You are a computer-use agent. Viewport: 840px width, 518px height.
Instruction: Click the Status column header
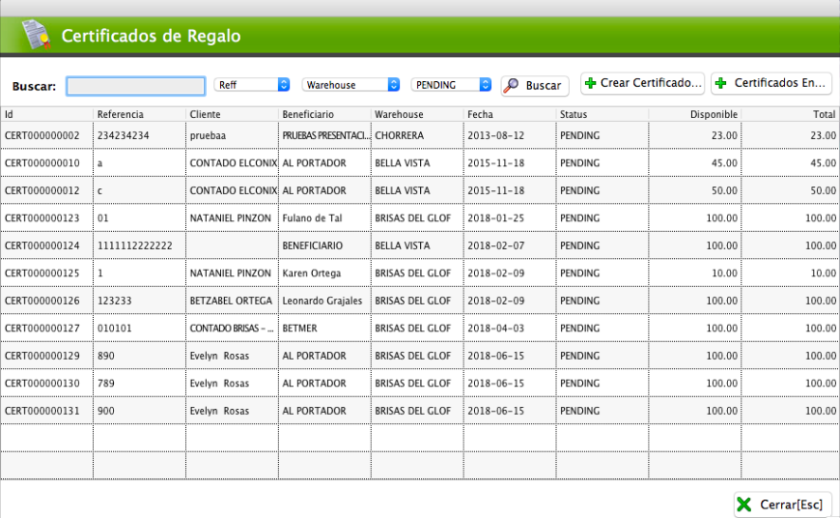click(602, 114)
